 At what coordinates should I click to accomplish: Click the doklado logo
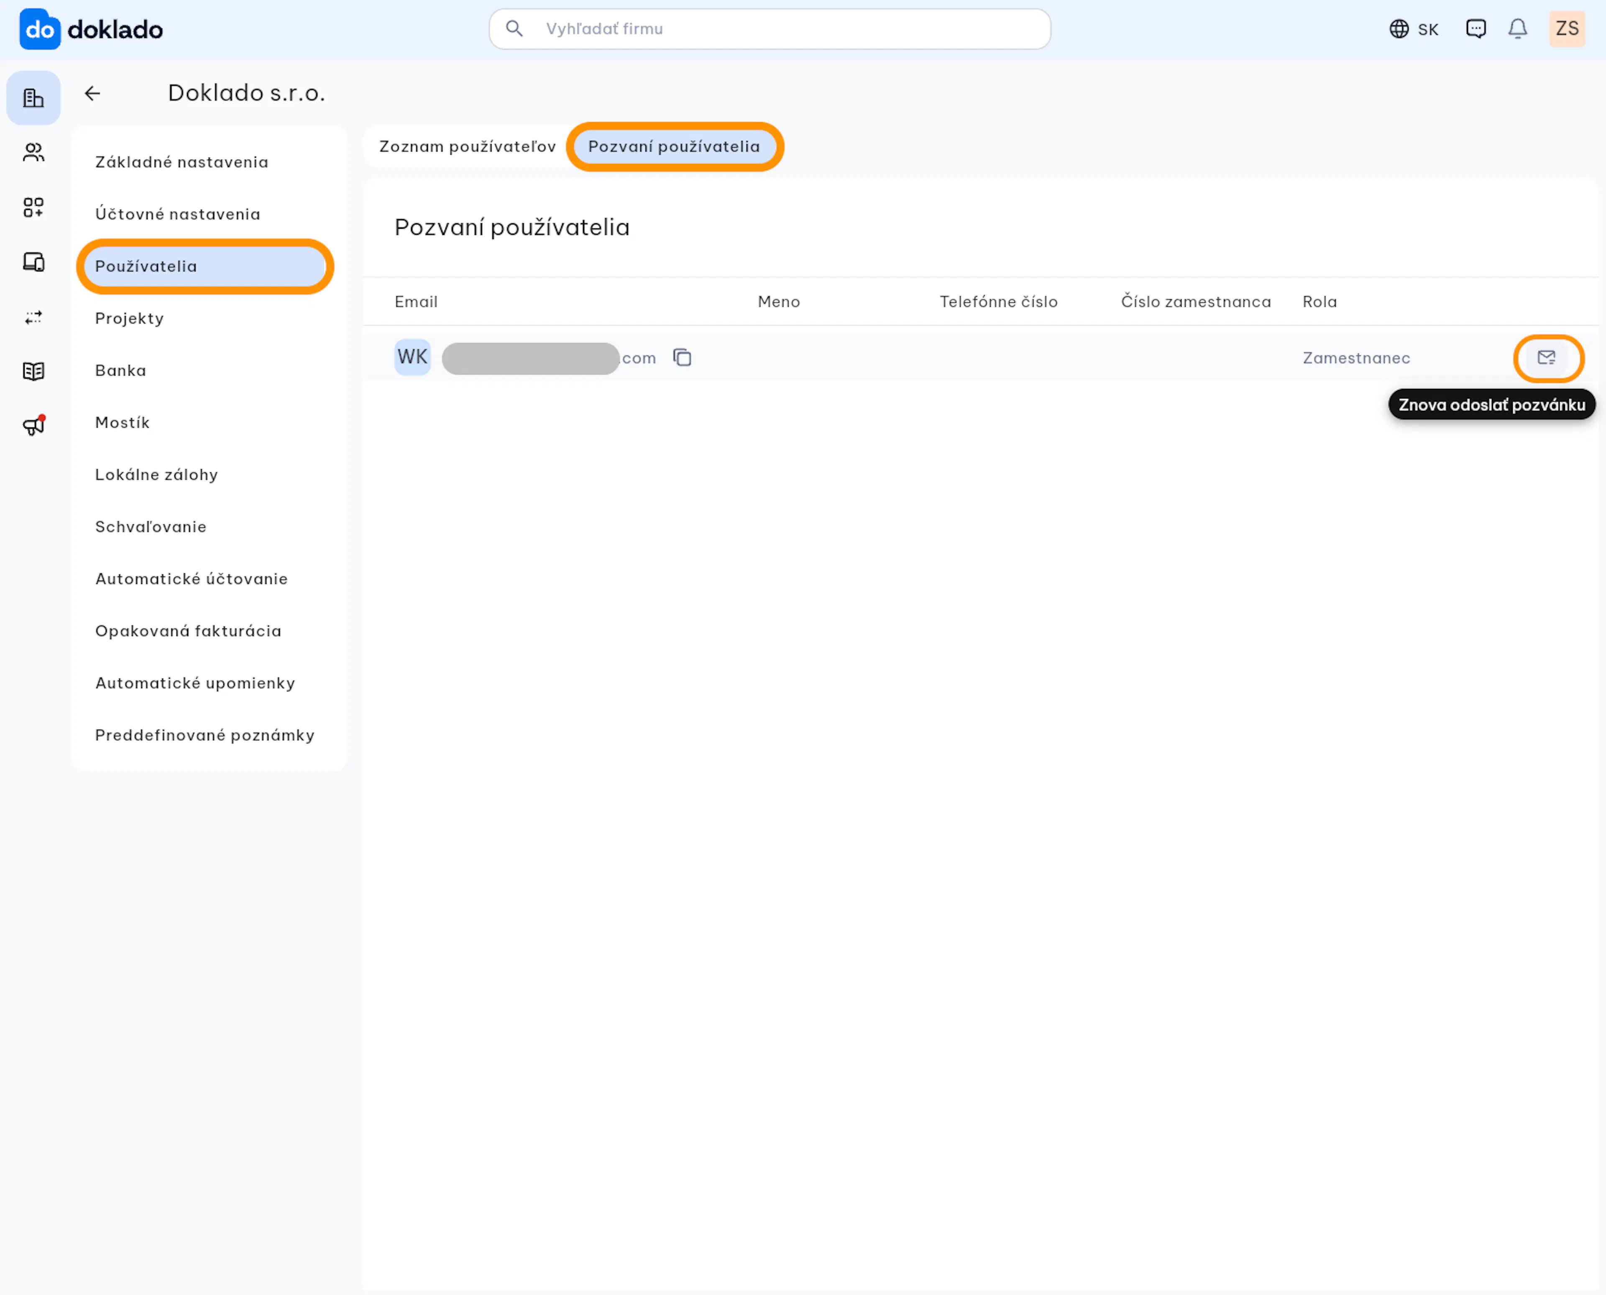pyautogui.click(x=91, y=29)
